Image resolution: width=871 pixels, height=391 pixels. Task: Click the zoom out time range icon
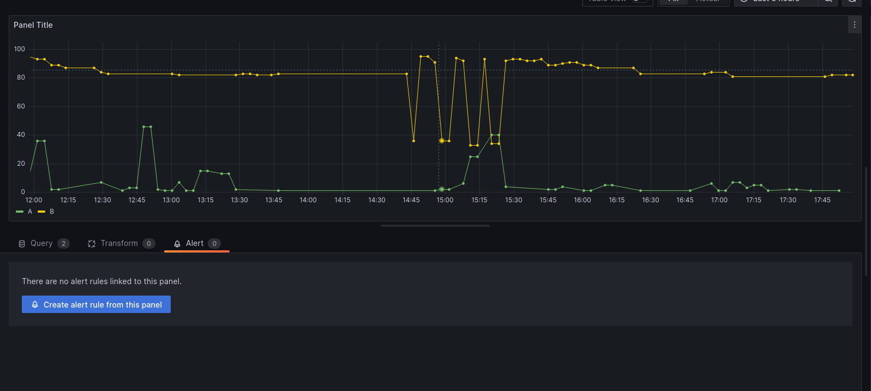pos(828,2)
